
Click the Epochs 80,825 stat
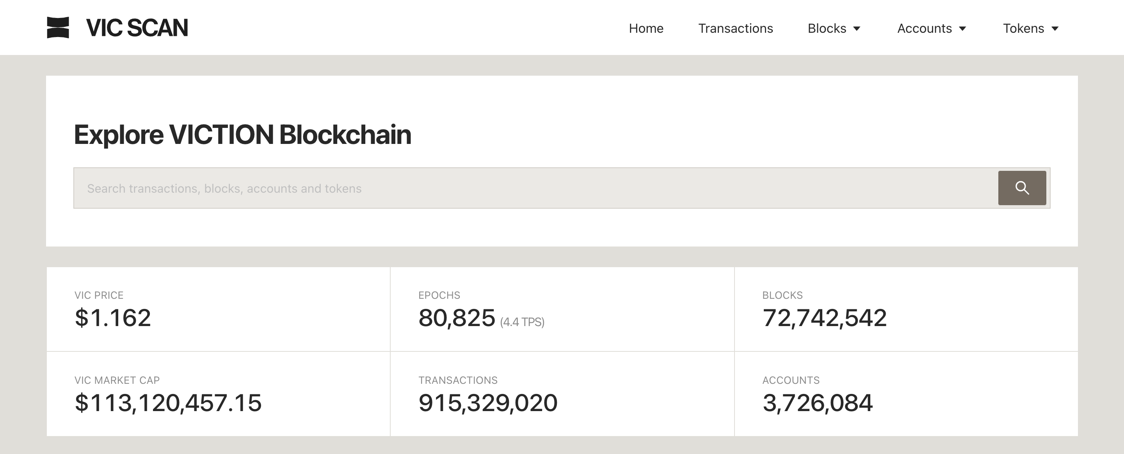(x=456, y=317)
